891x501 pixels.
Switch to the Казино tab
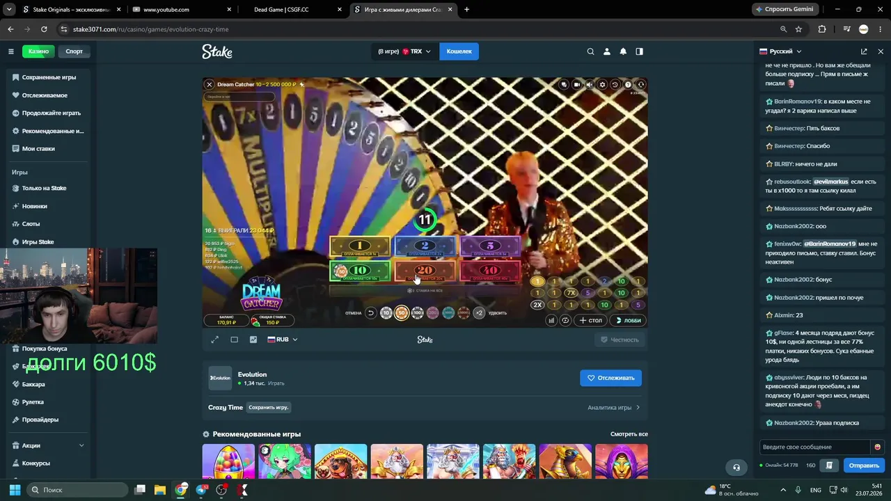pyautogui.click(x=38, y=51)
